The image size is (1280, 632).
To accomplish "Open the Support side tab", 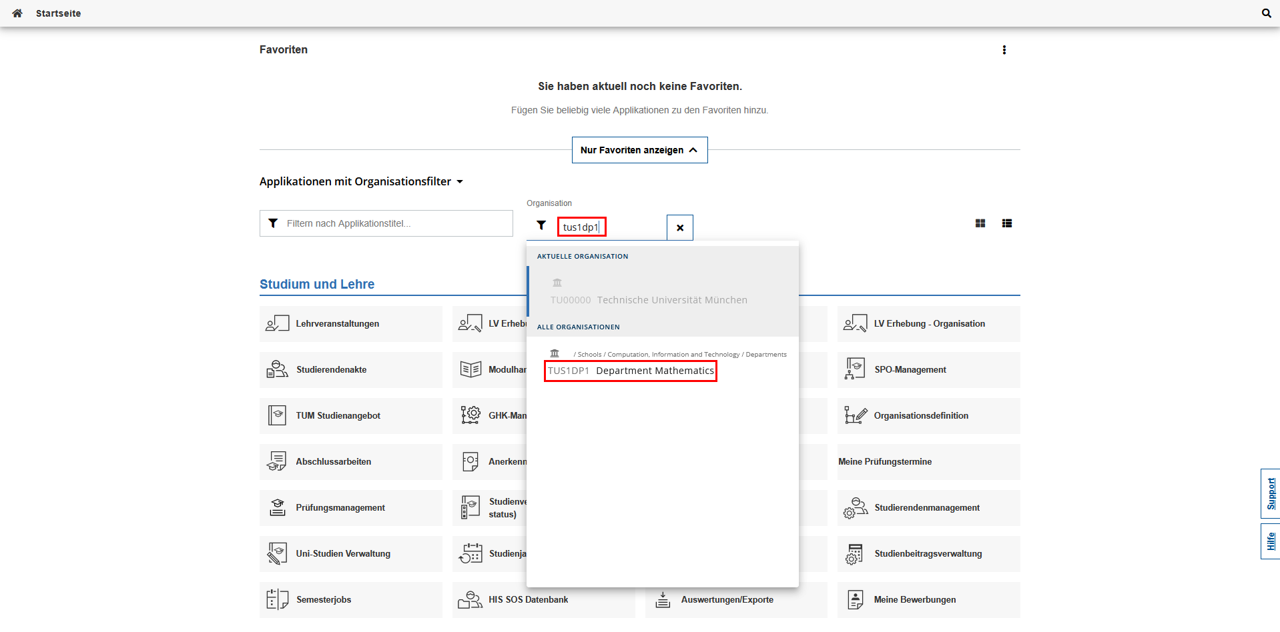I will coord(1270,494).
